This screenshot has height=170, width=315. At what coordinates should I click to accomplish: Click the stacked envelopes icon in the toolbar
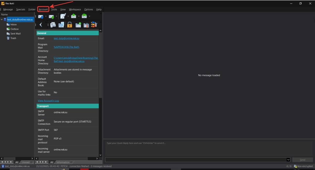tap(53, 25)
